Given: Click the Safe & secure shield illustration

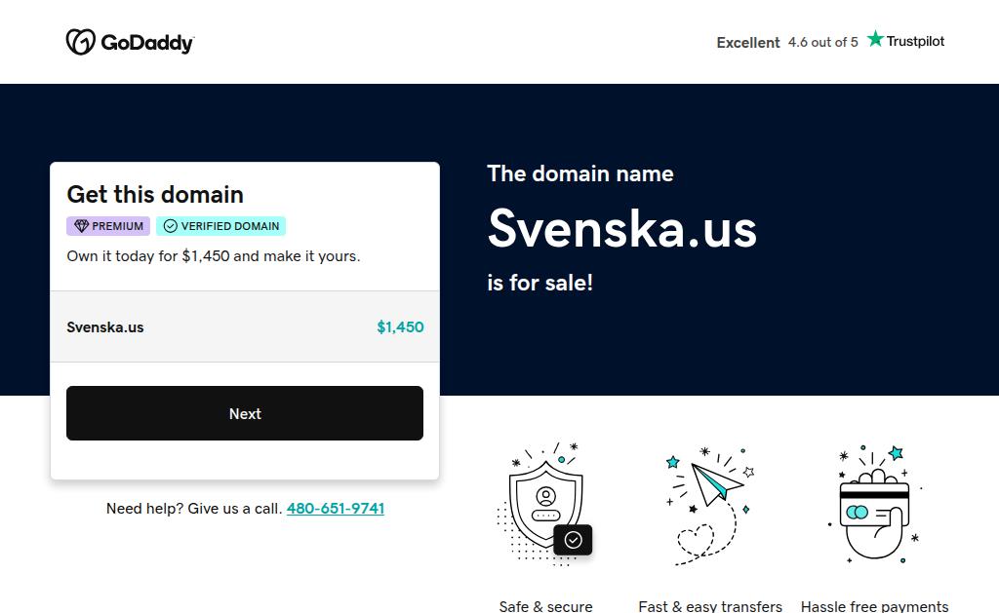Looking at the screenshot, I should pyautogui.click(x=544, y=503).
